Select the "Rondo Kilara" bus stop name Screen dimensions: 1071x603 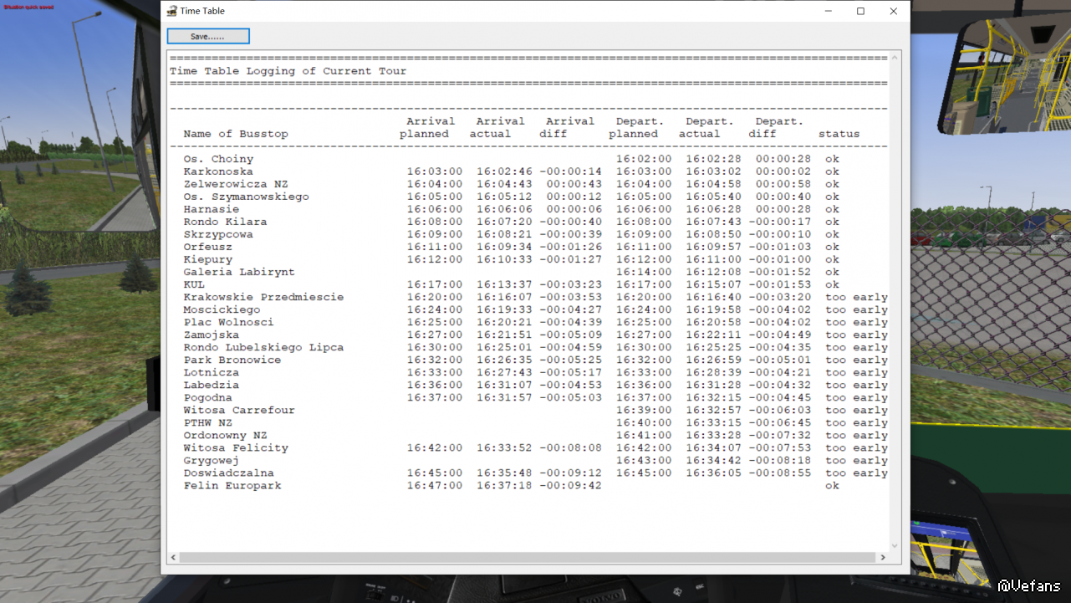[226, 222]
